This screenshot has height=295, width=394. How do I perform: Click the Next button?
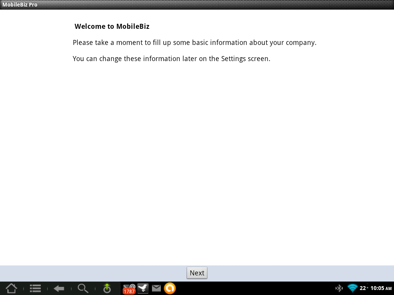pos(197,273)
